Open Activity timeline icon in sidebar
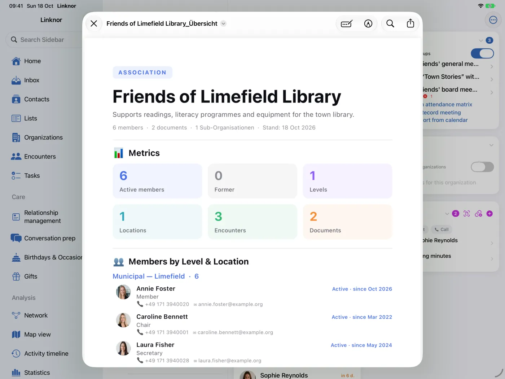Screen dimensions: 505x379 pos(16,354)
